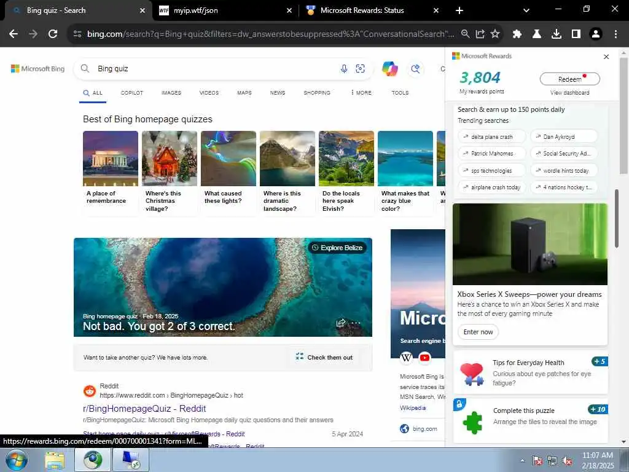Share the Belize quiz result
This screenshot has height=472, width=629.
(340, 323)
